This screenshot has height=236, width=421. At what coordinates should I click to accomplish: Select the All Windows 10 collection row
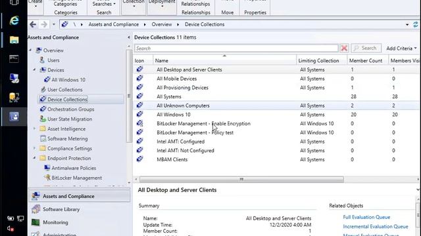point(276,115)
